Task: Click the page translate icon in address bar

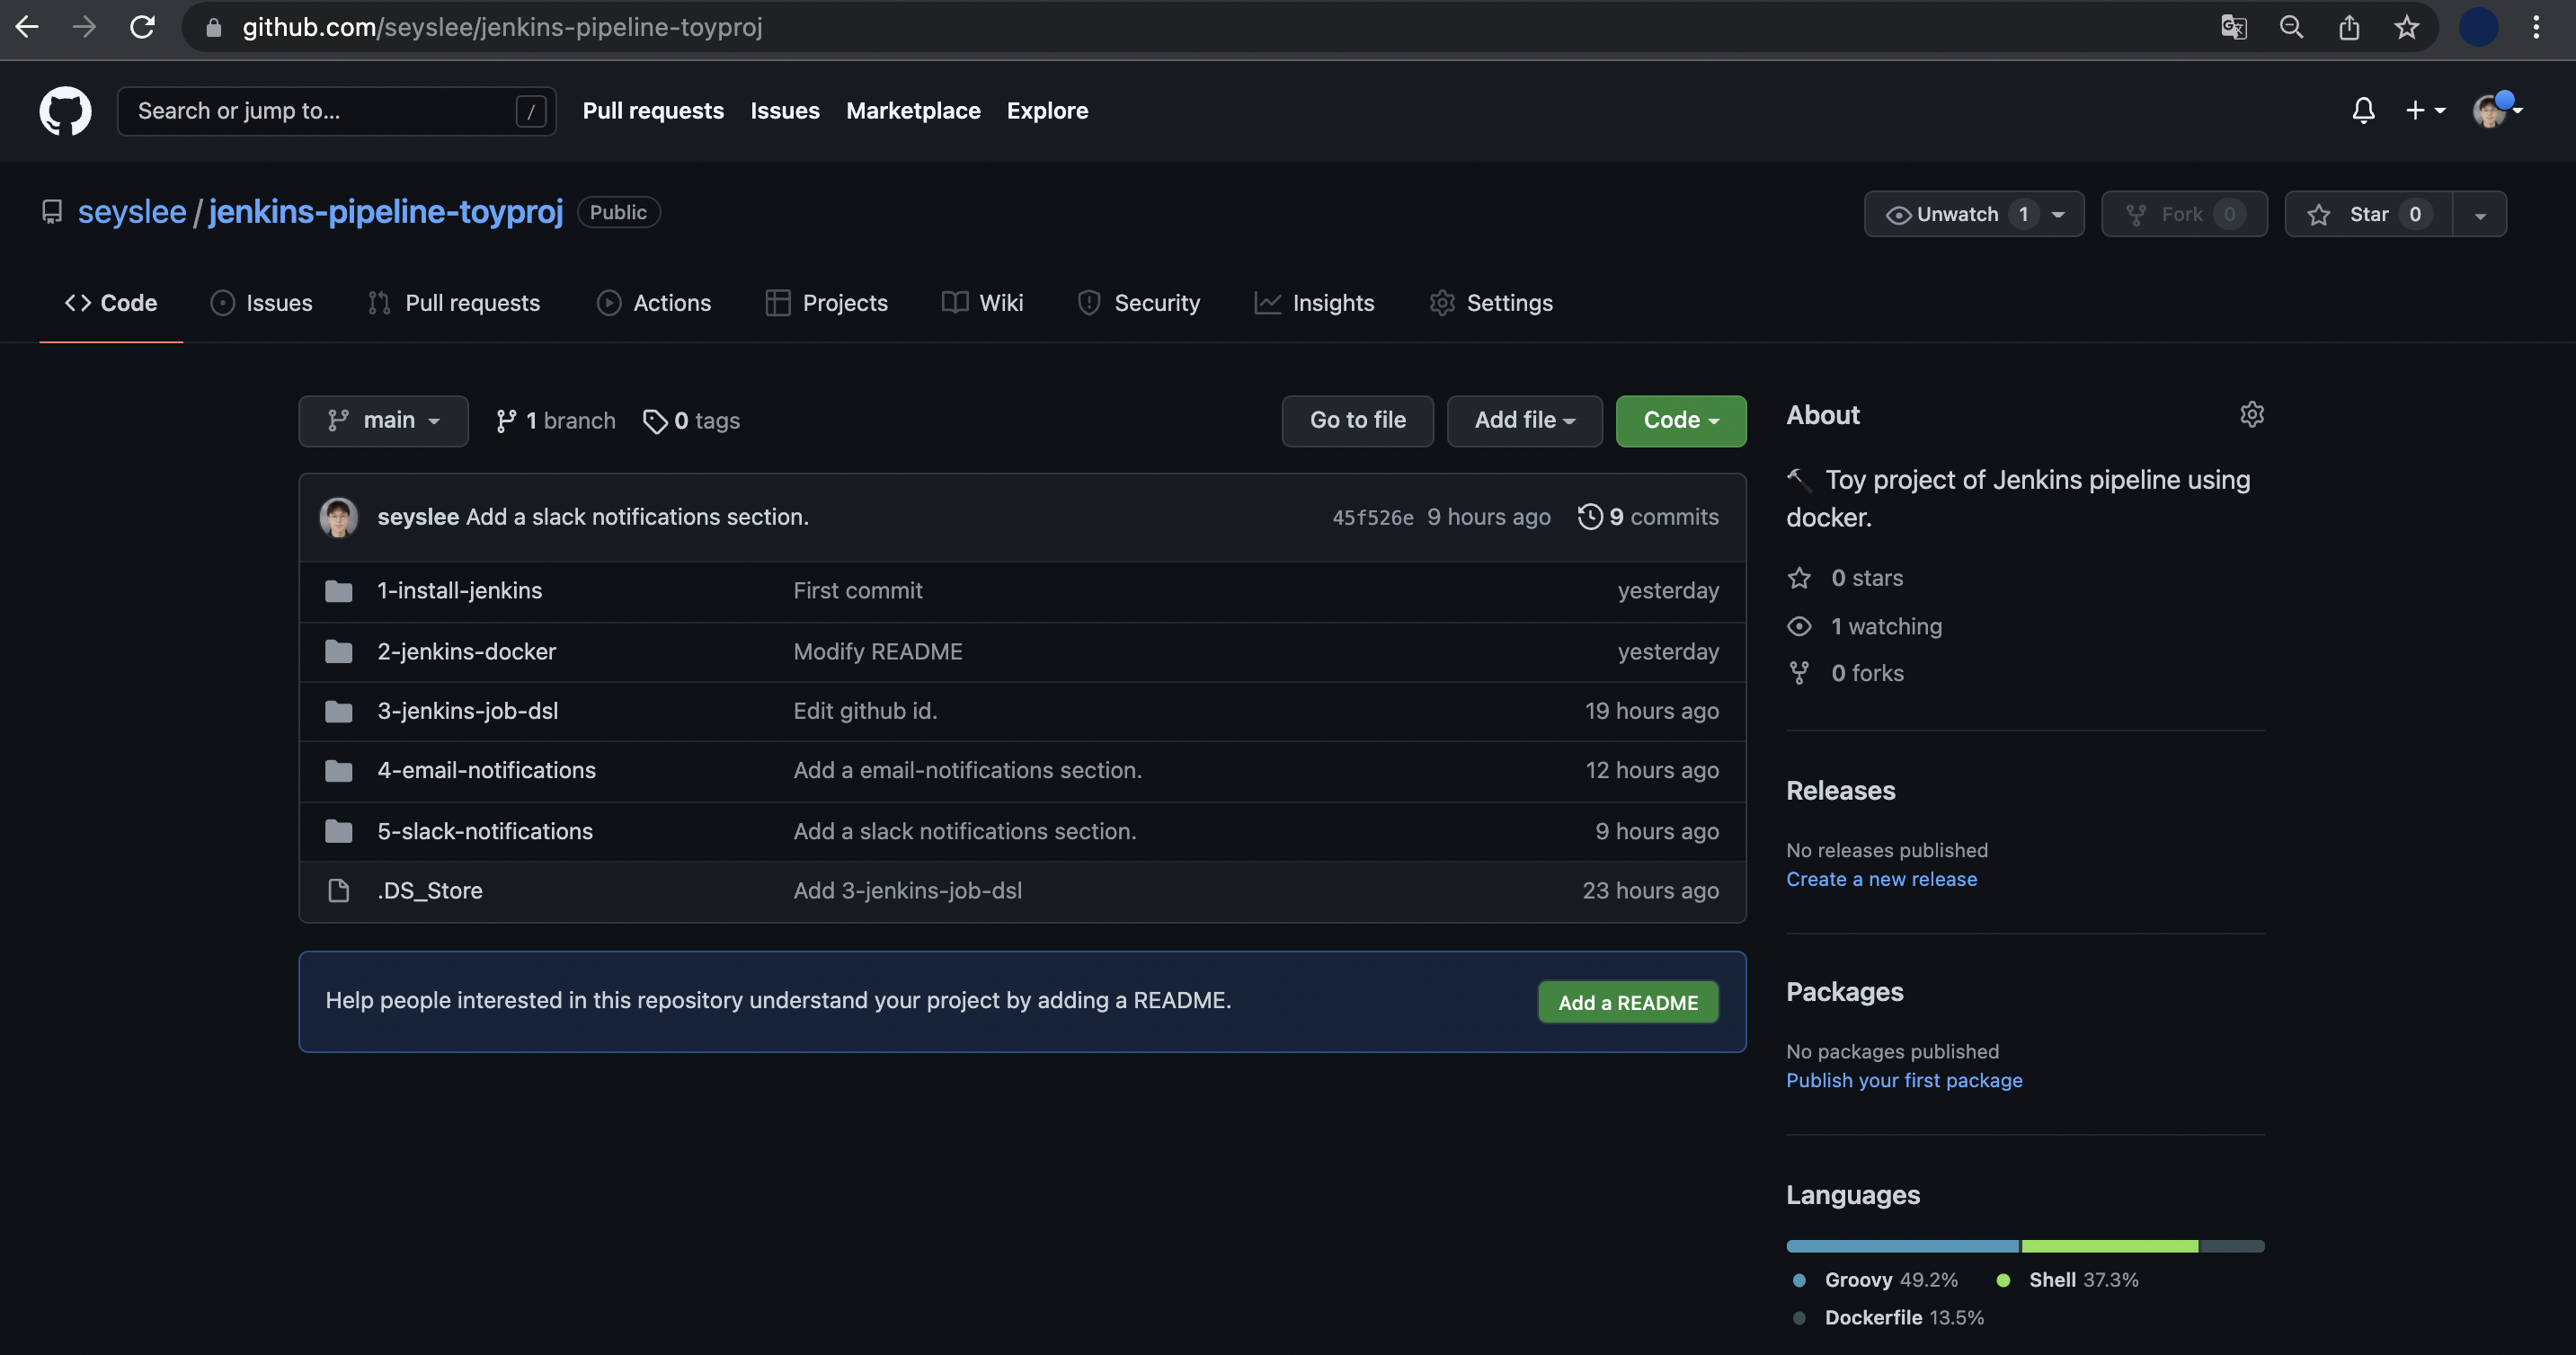Action: [x=2233, y=27]
